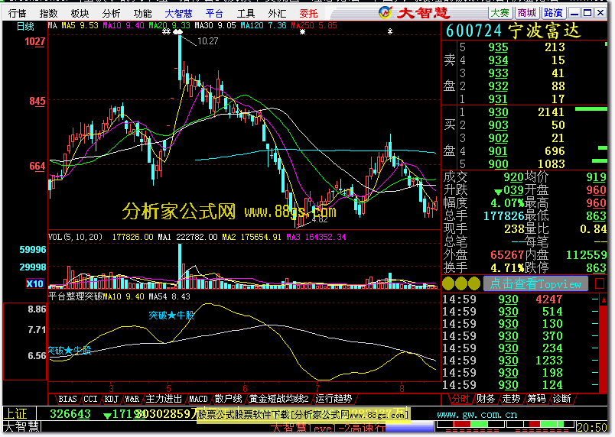Screen dimensions: 615x437
Task: Click the 大赛 button
Action: pos(500,13)
